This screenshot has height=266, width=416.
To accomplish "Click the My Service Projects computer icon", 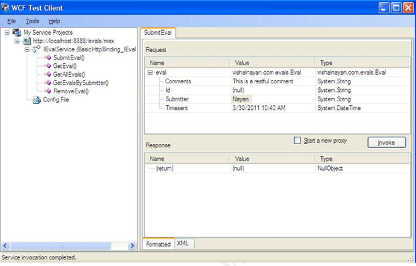I will (17, 33).
